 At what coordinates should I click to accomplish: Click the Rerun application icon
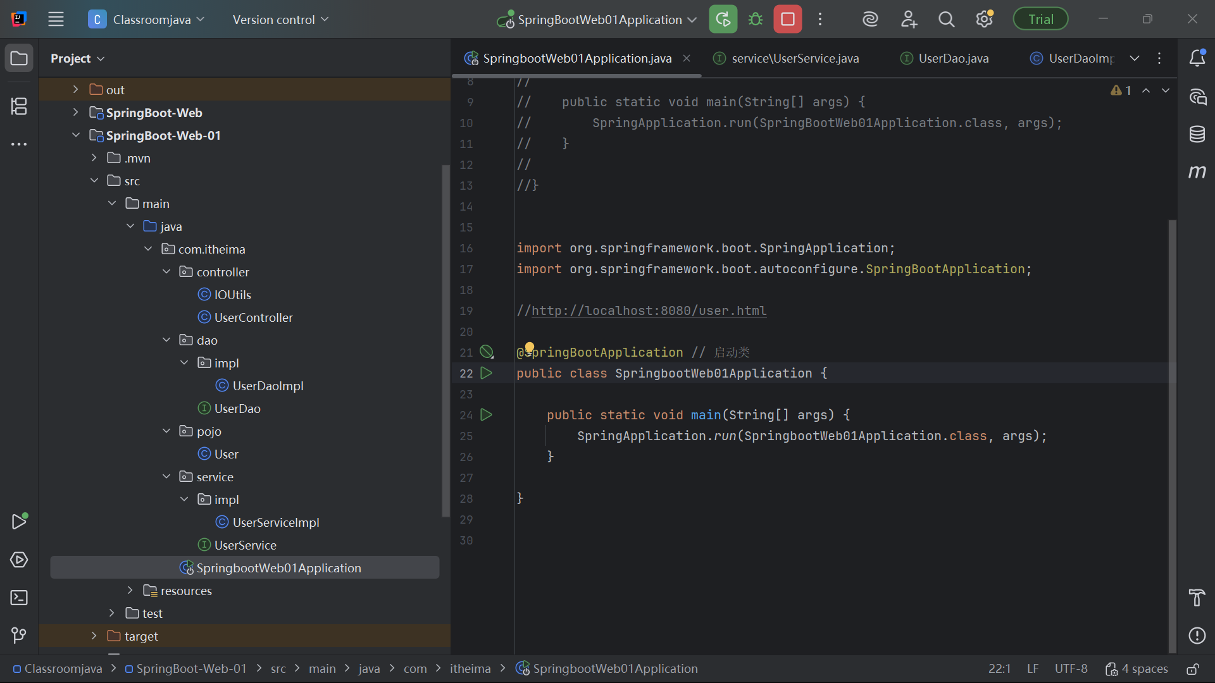pyautogui.click(x=723, y=19)
